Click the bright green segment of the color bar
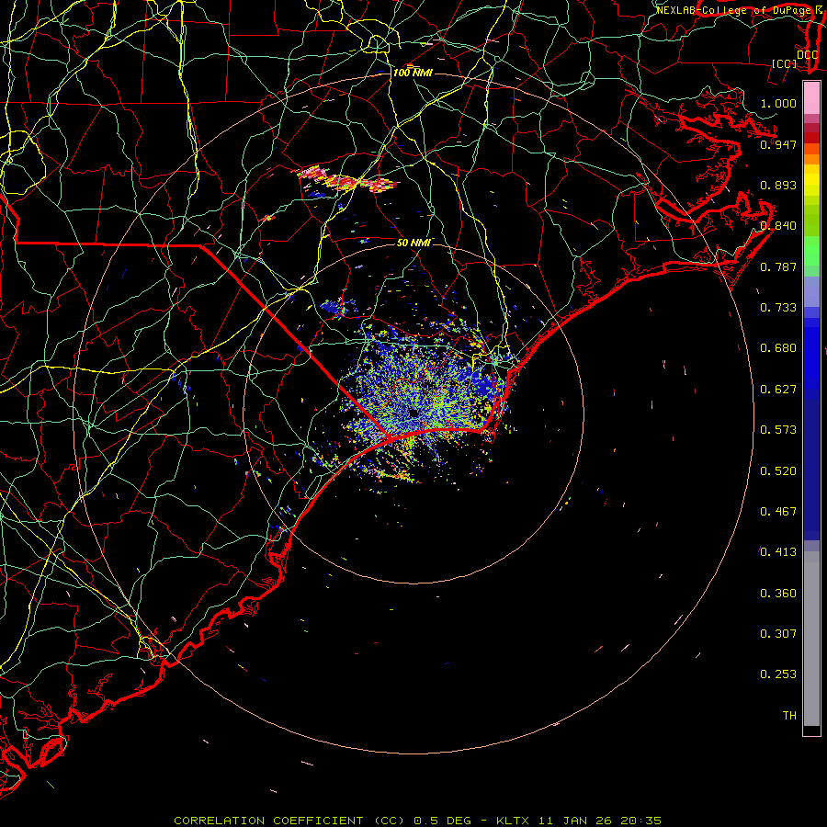The width and height of the screenshot is (827, 827). click(811, 251)
